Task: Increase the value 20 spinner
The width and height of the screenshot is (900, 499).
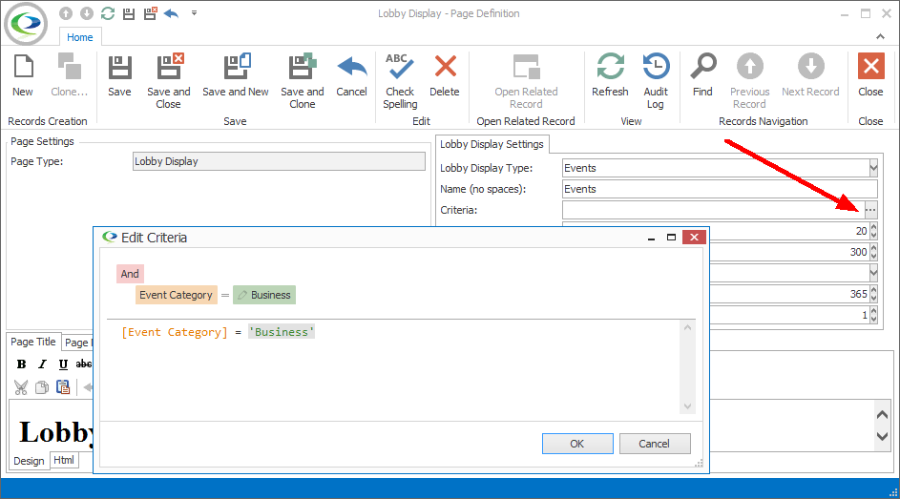Action: click(873, 226)
